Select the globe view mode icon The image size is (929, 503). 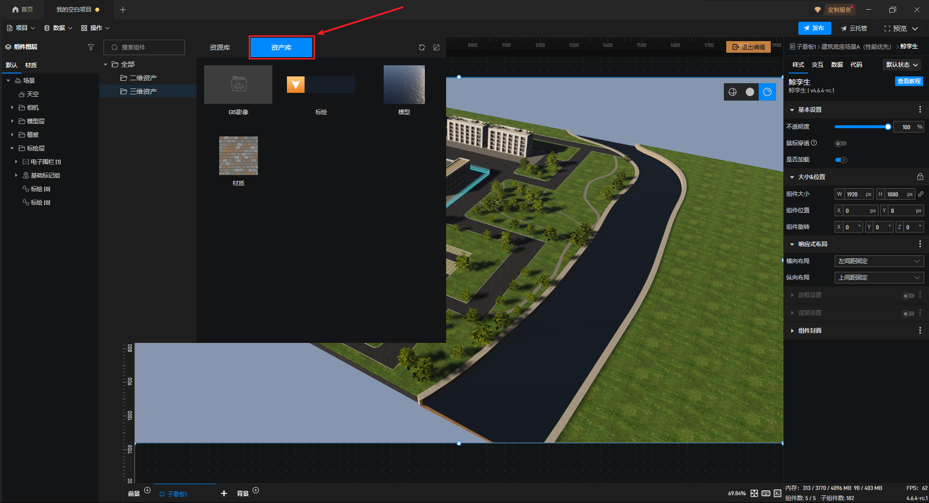coord(733,92)
